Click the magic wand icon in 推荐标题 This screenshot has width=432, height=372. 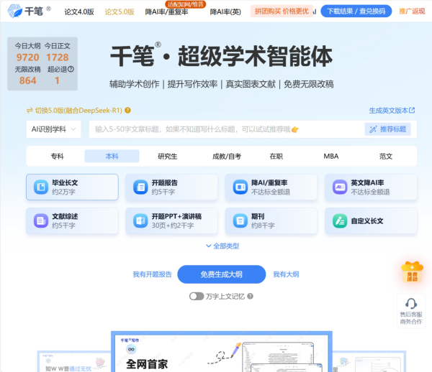click(373, 129)
